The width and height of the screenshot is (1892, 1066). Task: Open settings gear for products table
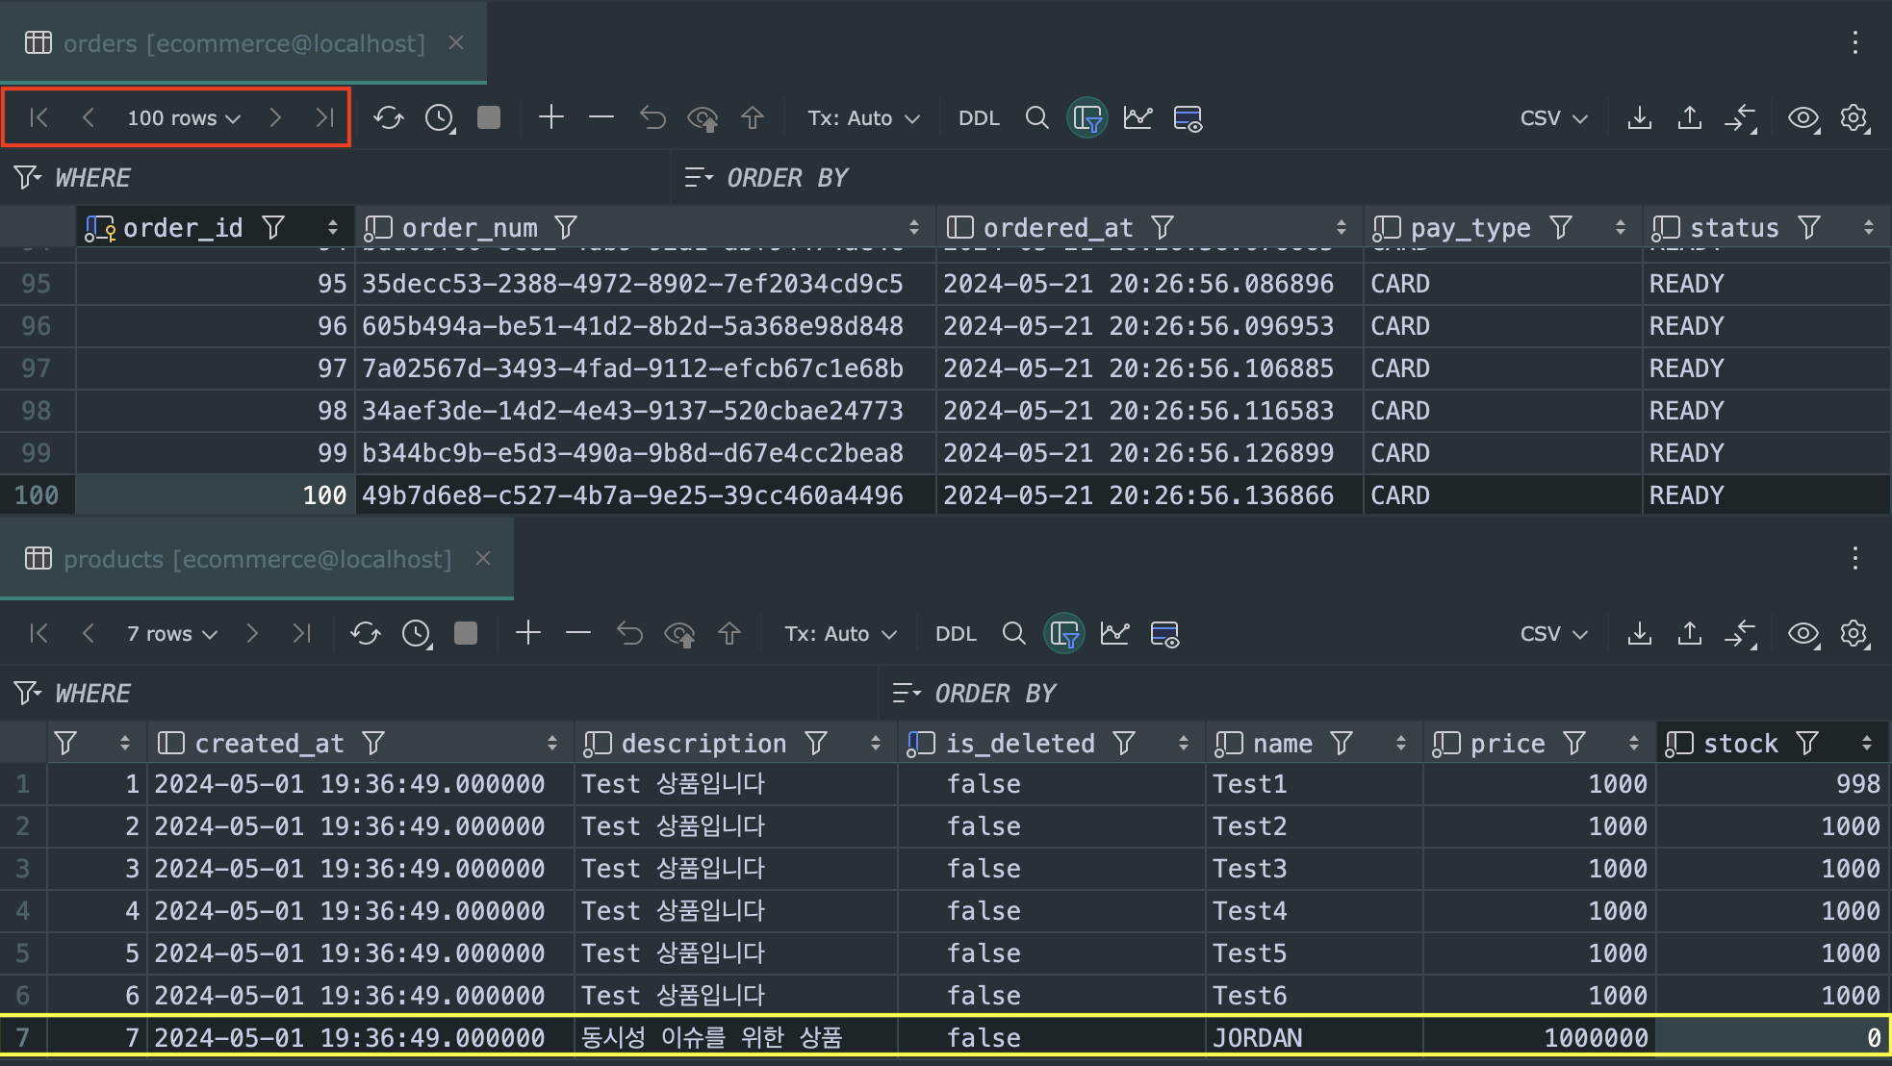point(1854,633)
